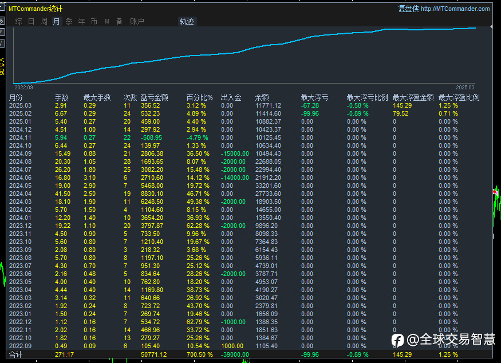Switch to the 季 quarterly tab

click(69, 22)
